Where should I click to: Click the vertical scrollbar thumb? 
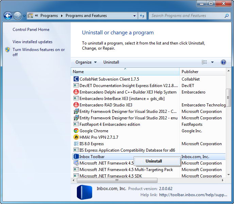228,98
